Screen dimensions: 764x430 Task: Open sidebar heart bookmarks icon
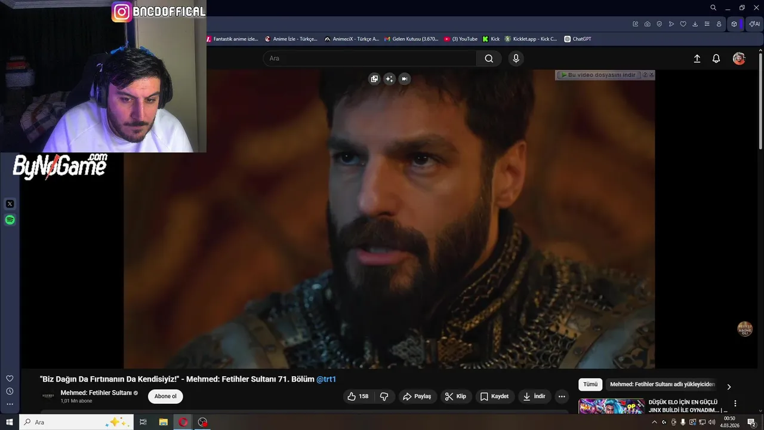[x=10, y=379]
